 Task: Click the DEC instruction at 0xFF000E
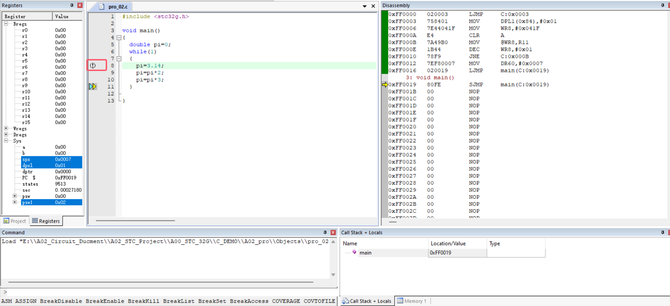(x=474, y=50)
